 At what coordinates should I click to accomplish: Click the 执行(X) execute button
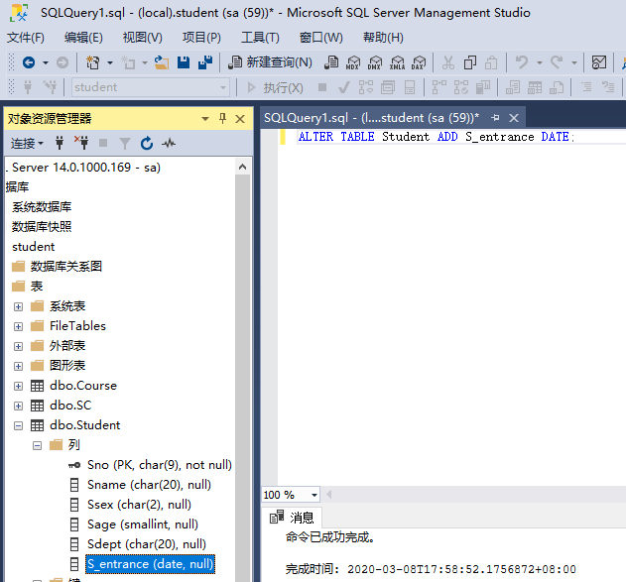coord(275,87)
